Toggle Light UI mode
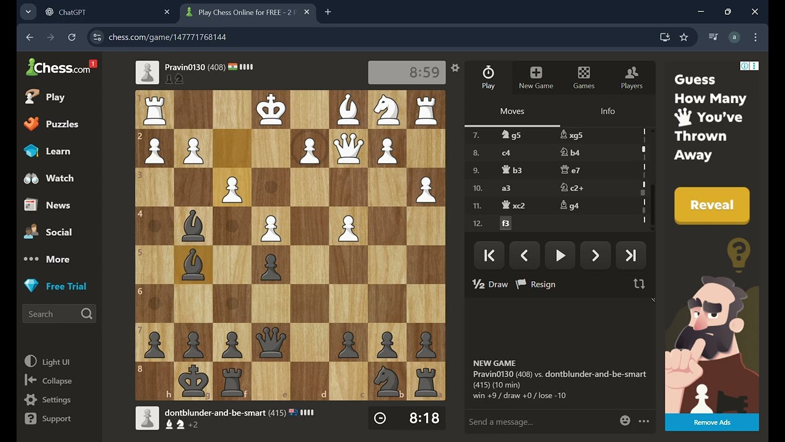Image resolution: width=785 pixels, height=442 pixels. click(x=47, y=362)
